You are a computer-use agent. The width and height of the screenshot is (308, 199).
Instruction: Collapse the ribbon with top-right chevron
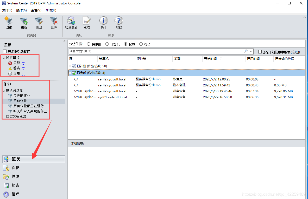tap(305, 17)
